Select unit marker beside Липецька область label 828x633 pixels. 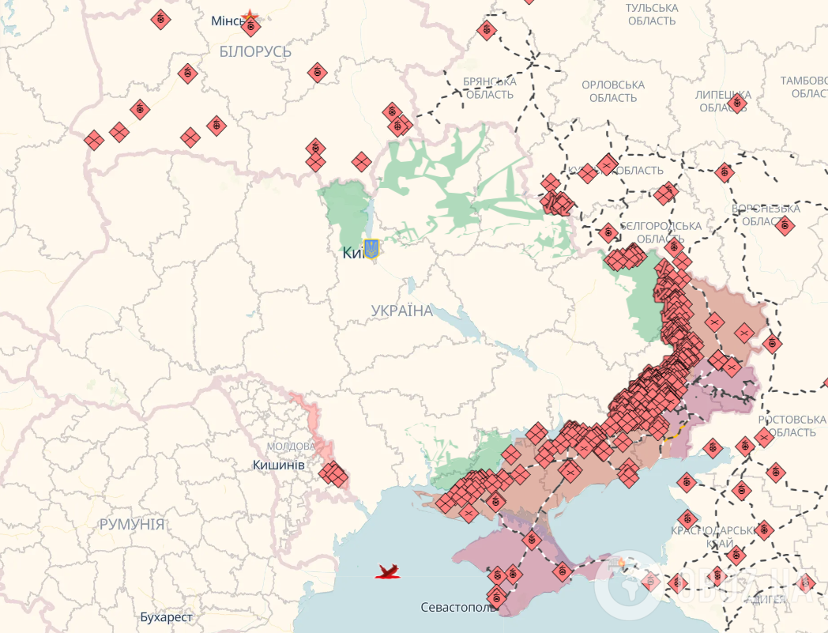(738, 102)
